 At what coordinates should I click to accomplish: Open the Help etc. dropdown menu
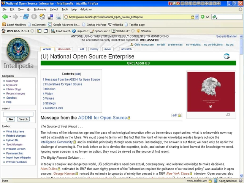coord(88,31)
